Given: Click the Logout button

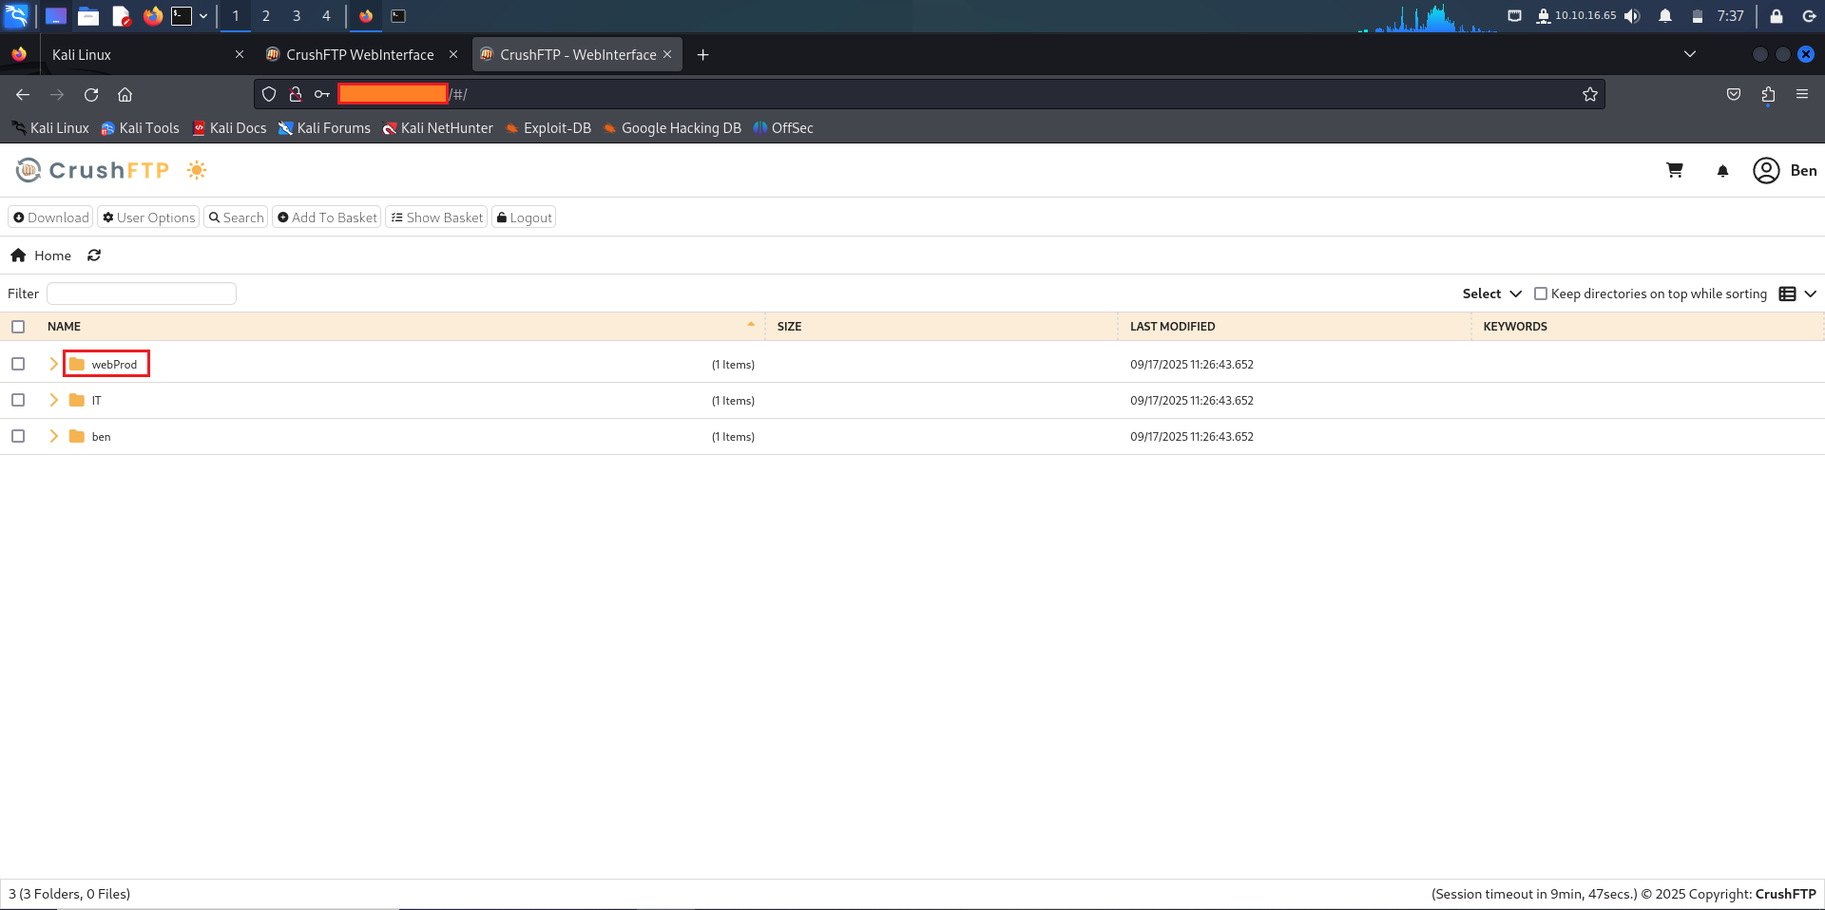Looking at the screenshot, I should [x=524, y=218].
